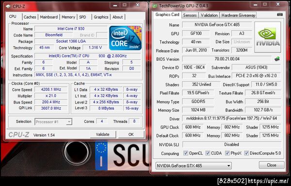Select the Graphics tab in CPU-Z

[x=101, y=17]
